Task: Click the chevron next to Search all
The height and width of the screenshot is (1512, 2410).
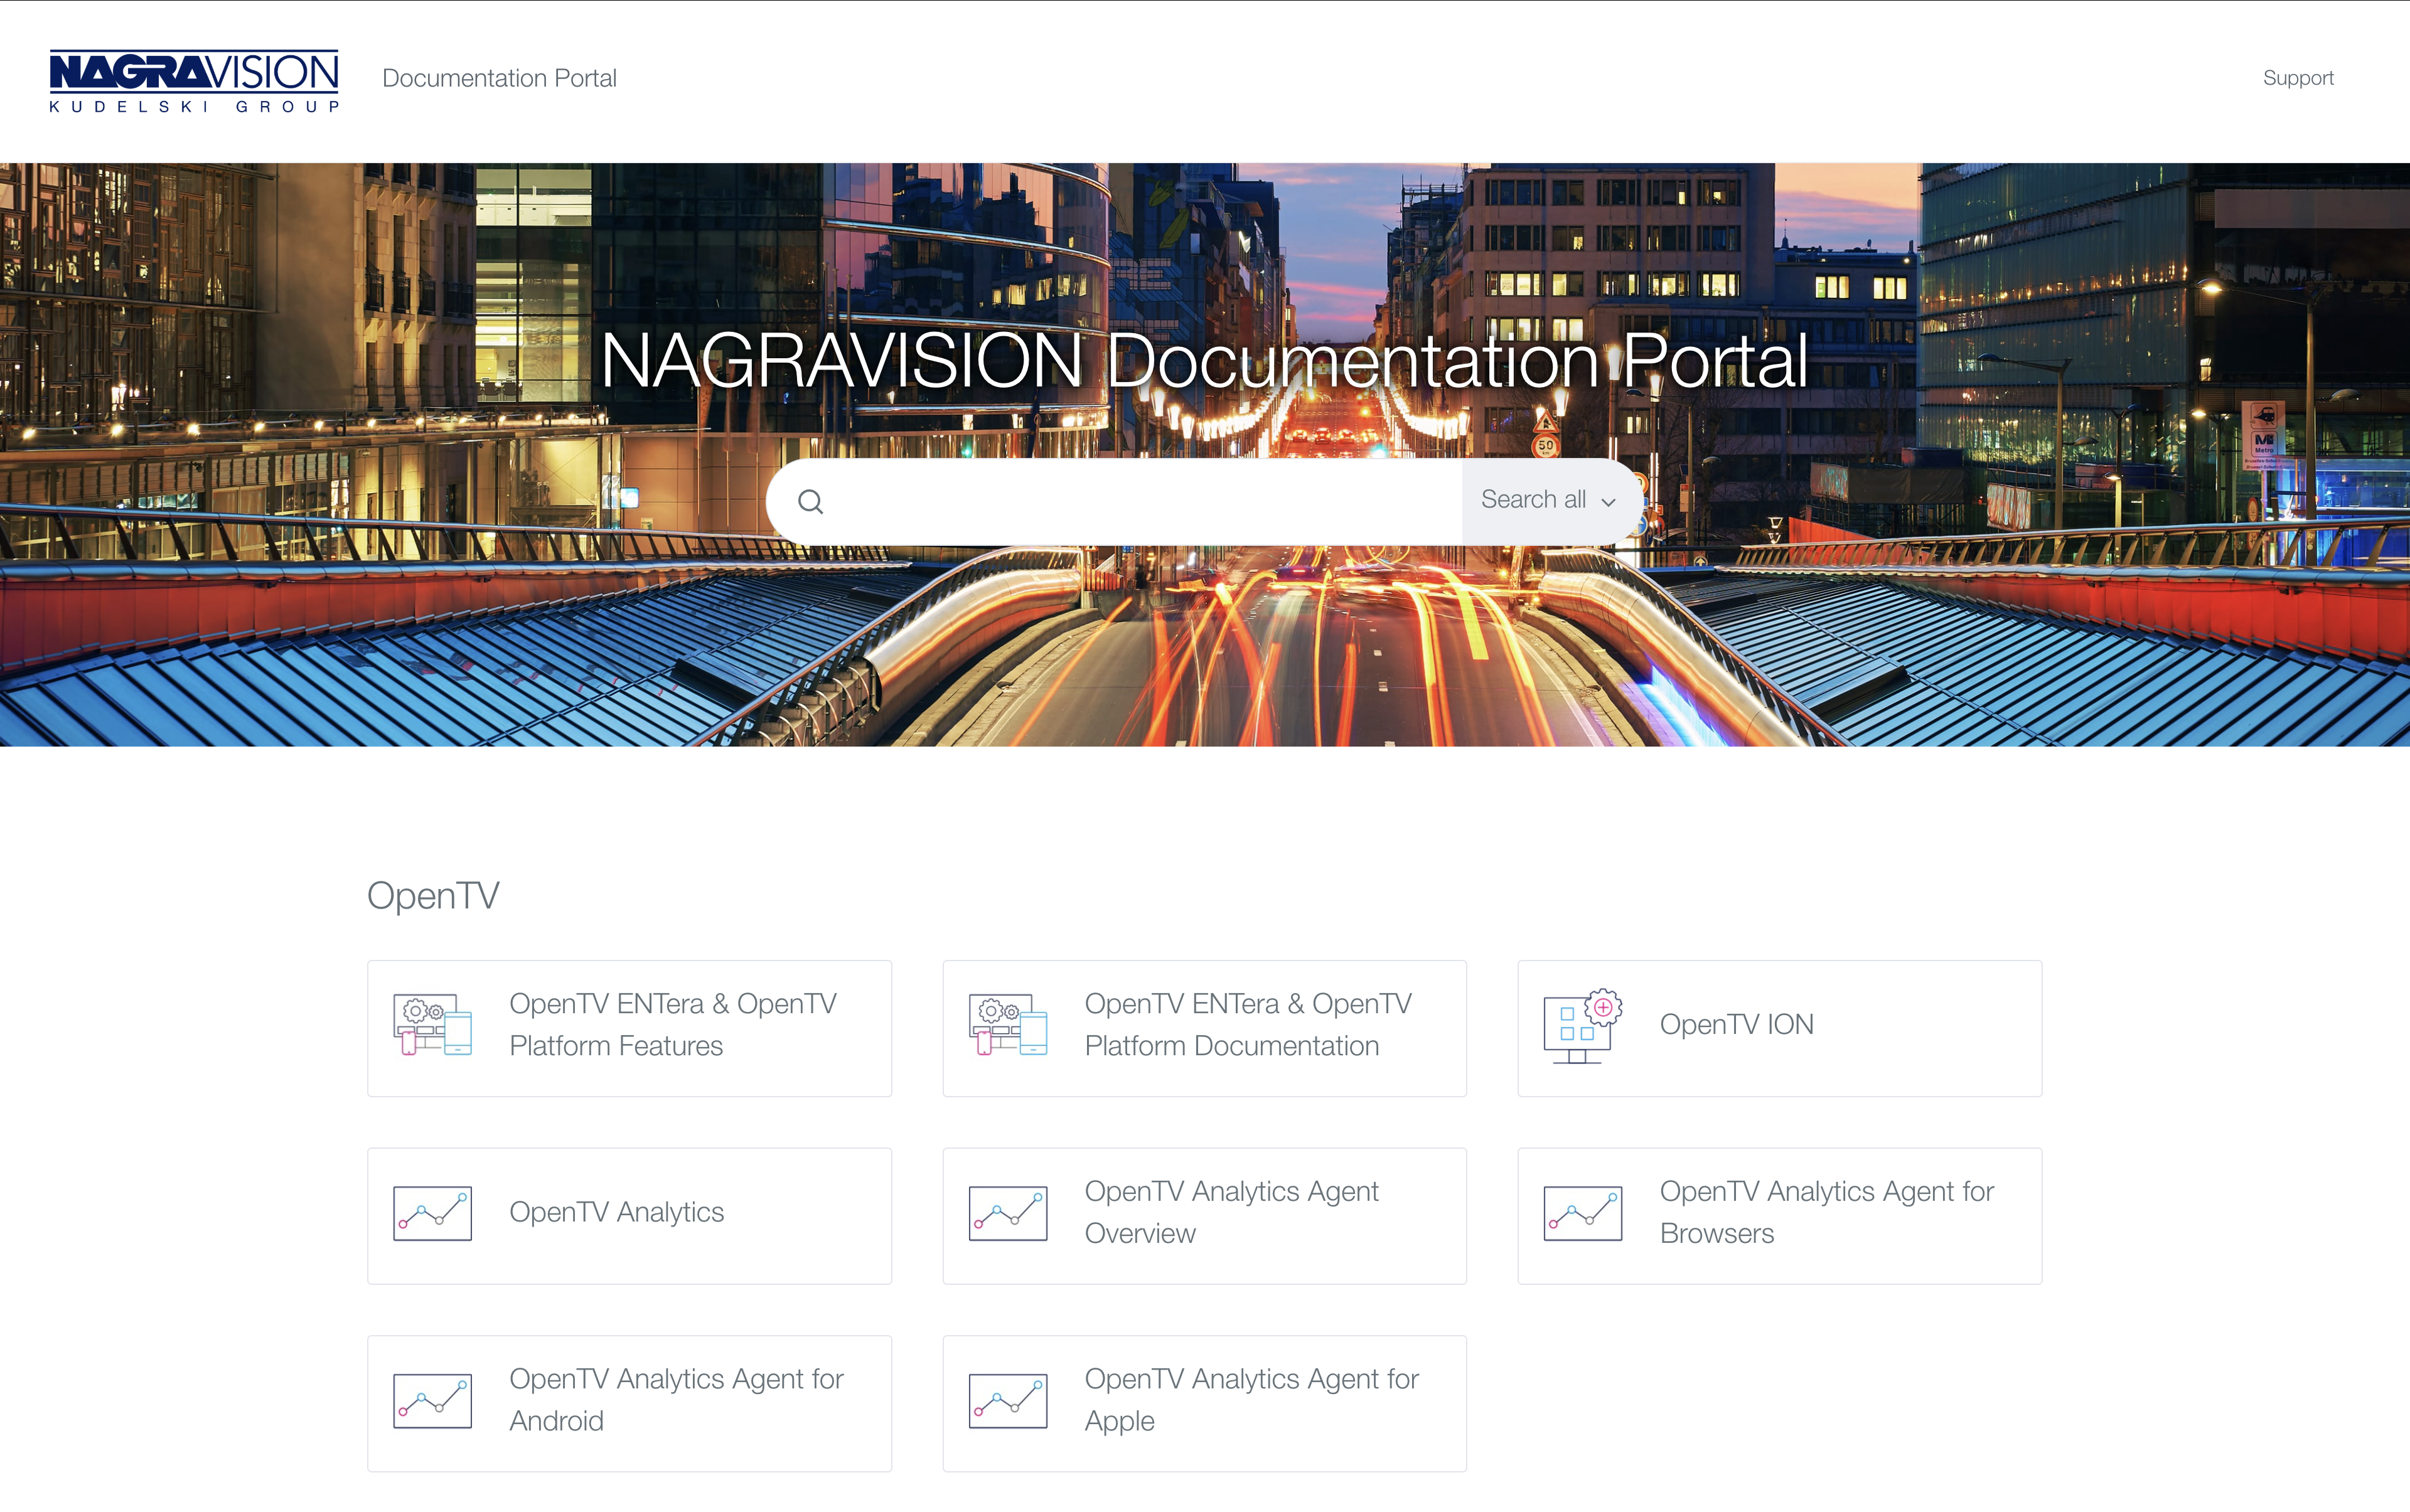Action: coord(1609,503)
